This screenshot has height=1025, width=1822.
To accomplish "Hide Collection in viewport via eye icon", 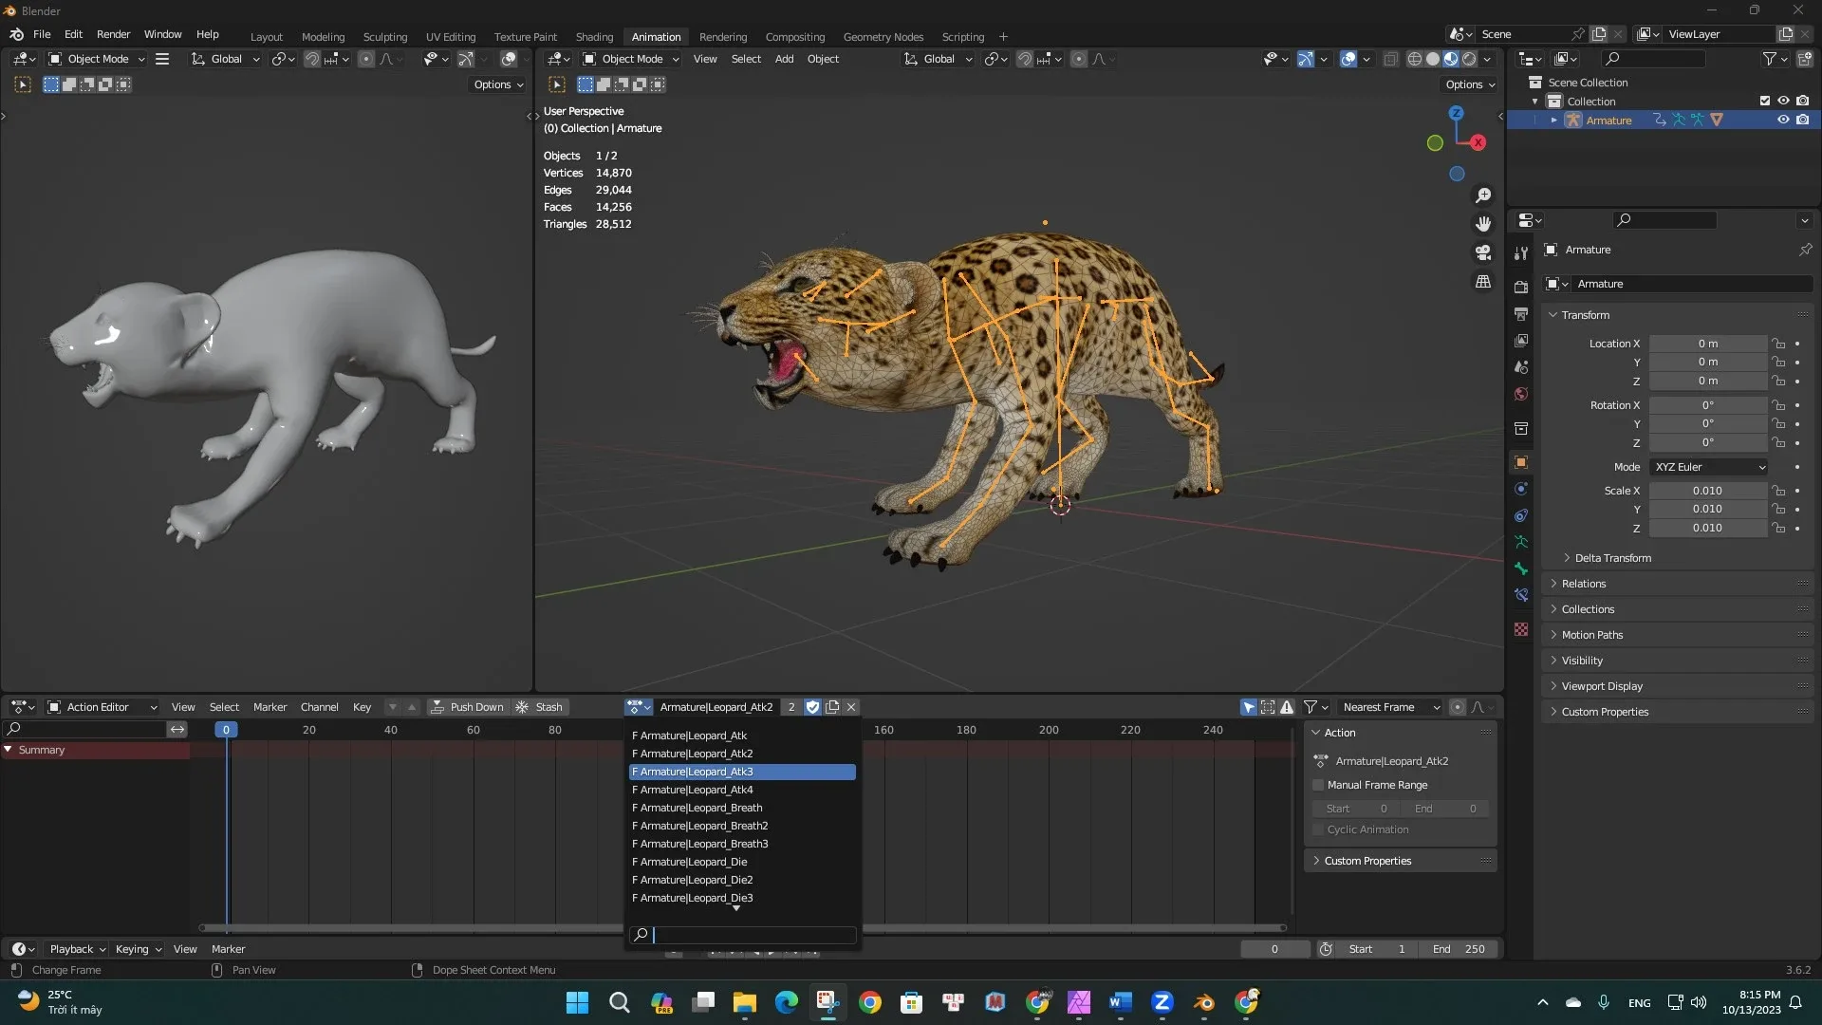I will coord(1783,101).
